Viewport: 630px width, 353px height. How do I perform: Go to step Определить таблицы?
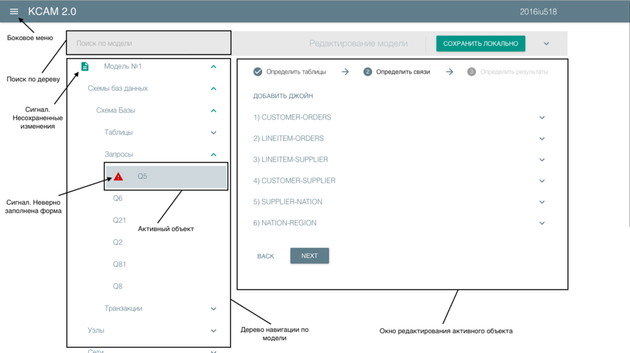(296, 72)
